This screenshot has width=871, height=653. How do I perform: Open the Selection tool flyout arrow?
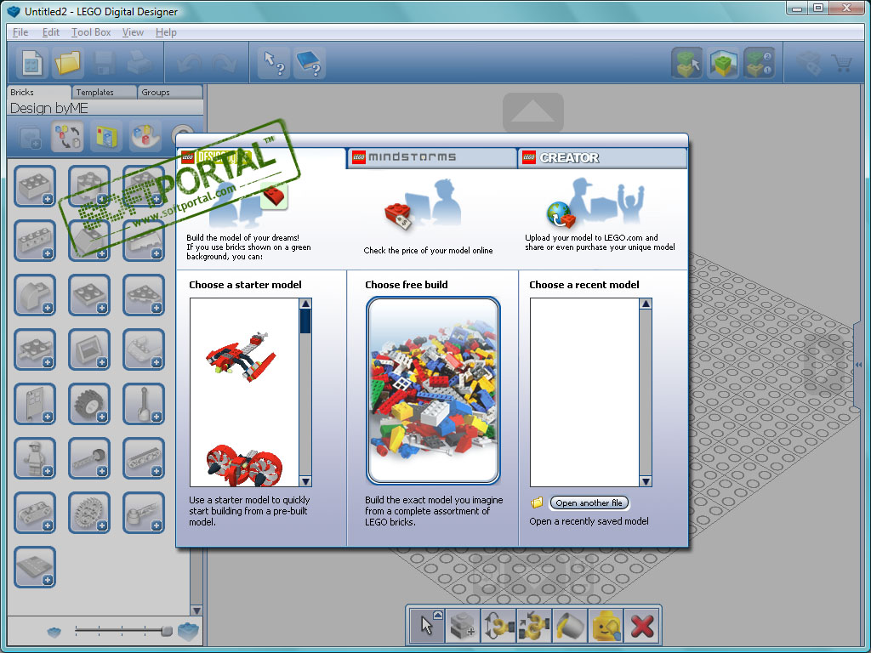438,615
